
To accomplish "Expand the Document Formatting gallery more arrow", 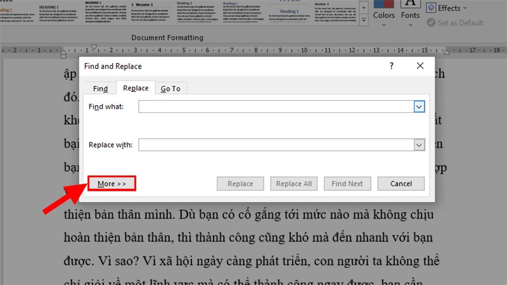I will tap(364, 21).
